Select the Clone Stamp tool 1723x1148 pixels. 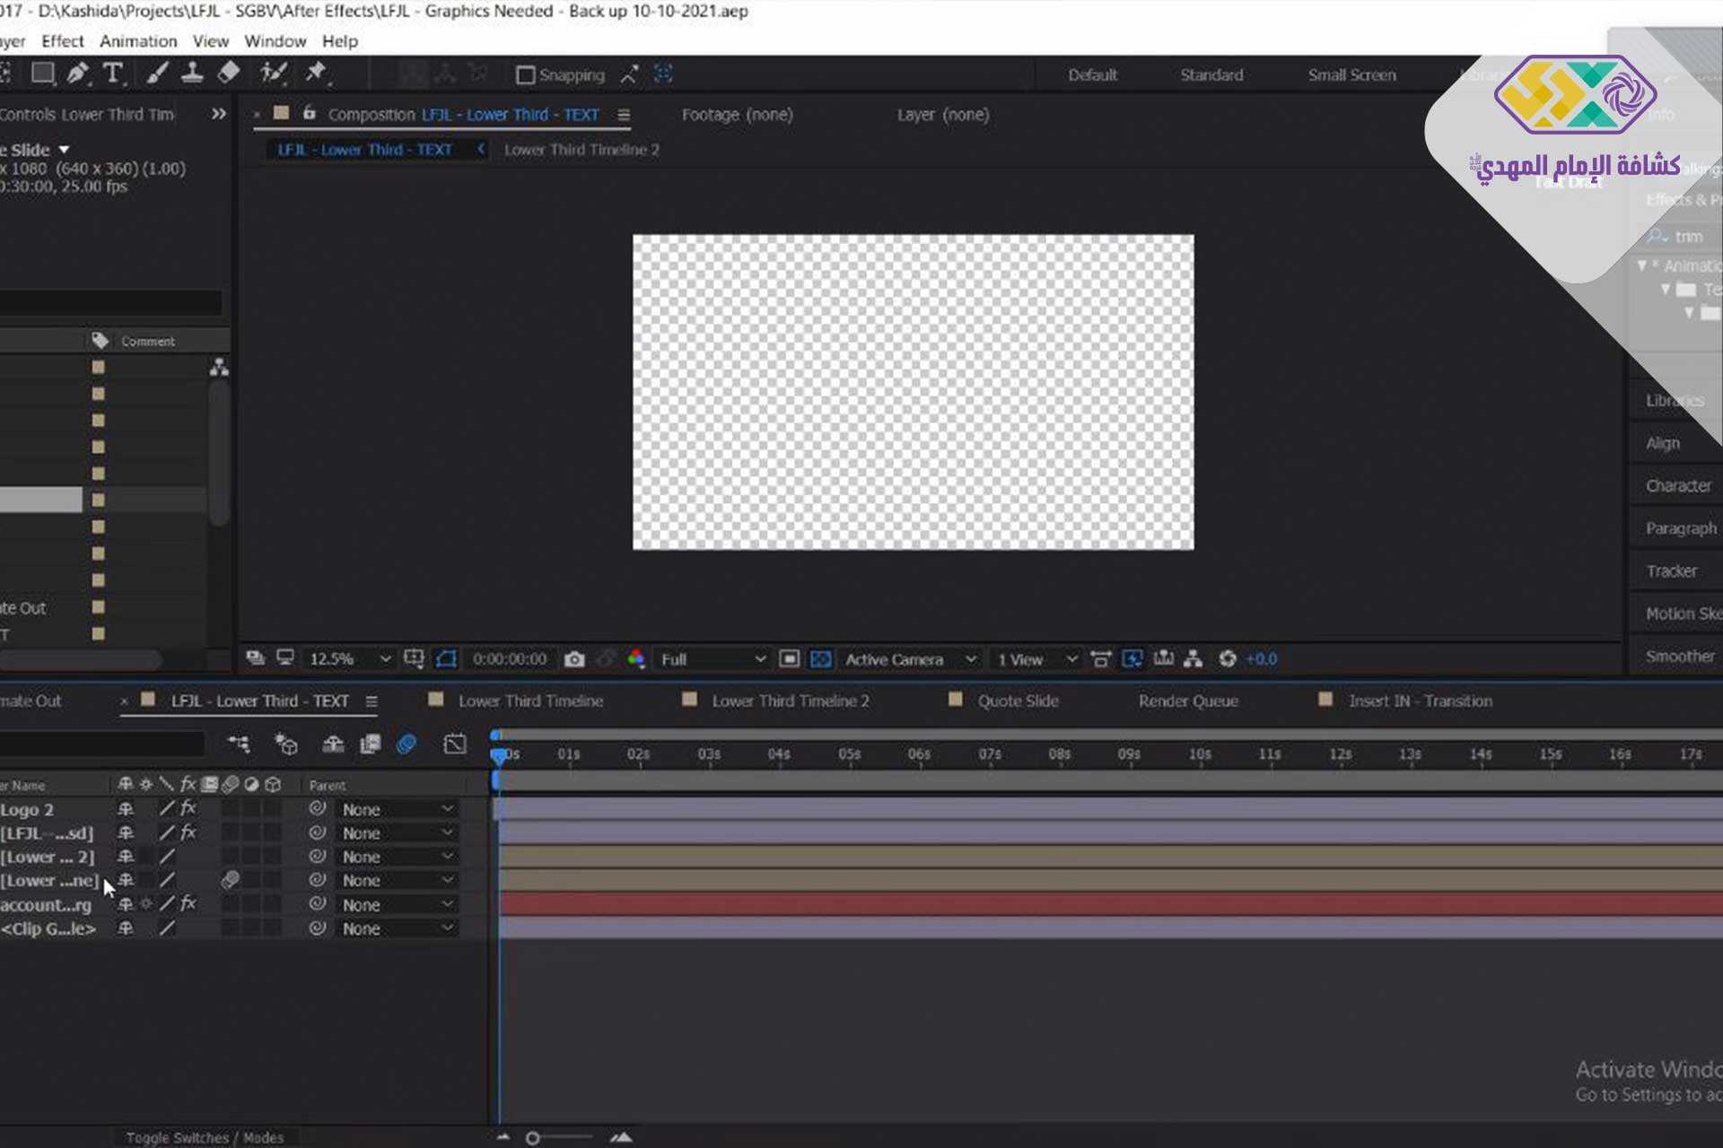[x=192, y=74]
